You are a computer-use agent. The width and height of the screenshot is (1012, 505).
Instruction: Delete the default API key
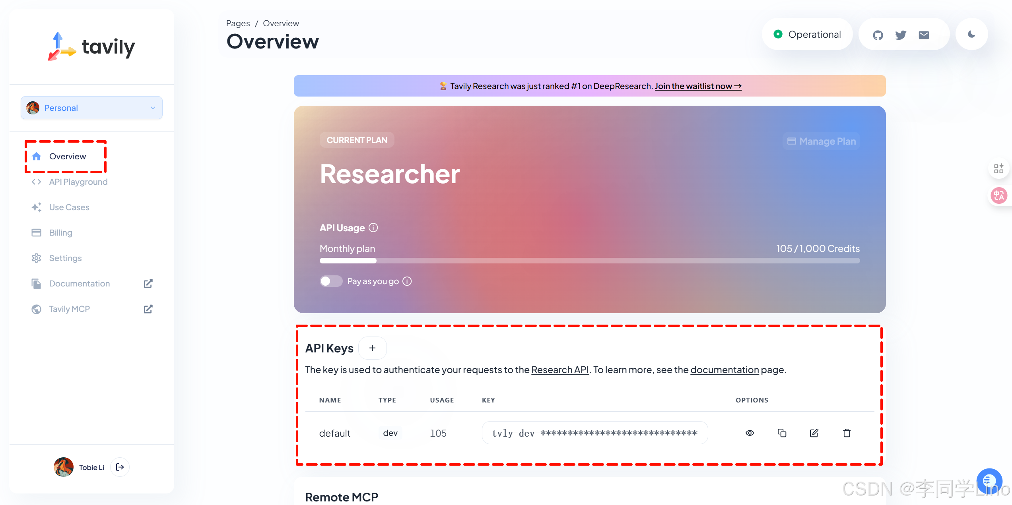[x=847, y=433]
